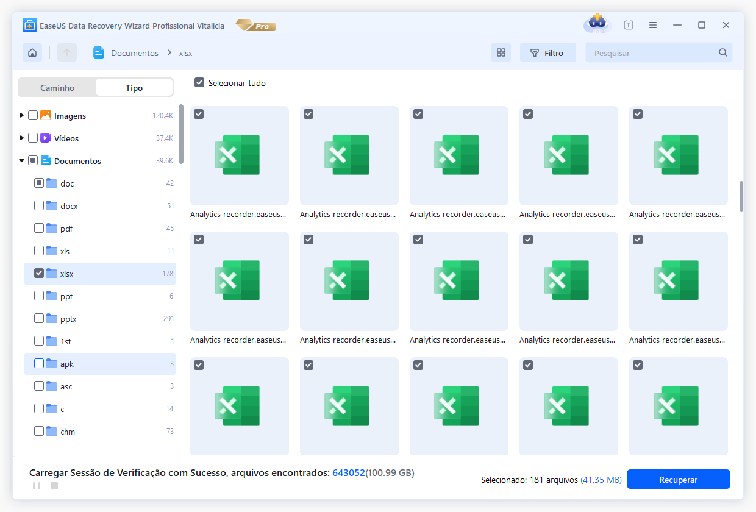The image size is (756, 512).
Task: Check the apk folder checkbox
Action: (x=39, y=363)
